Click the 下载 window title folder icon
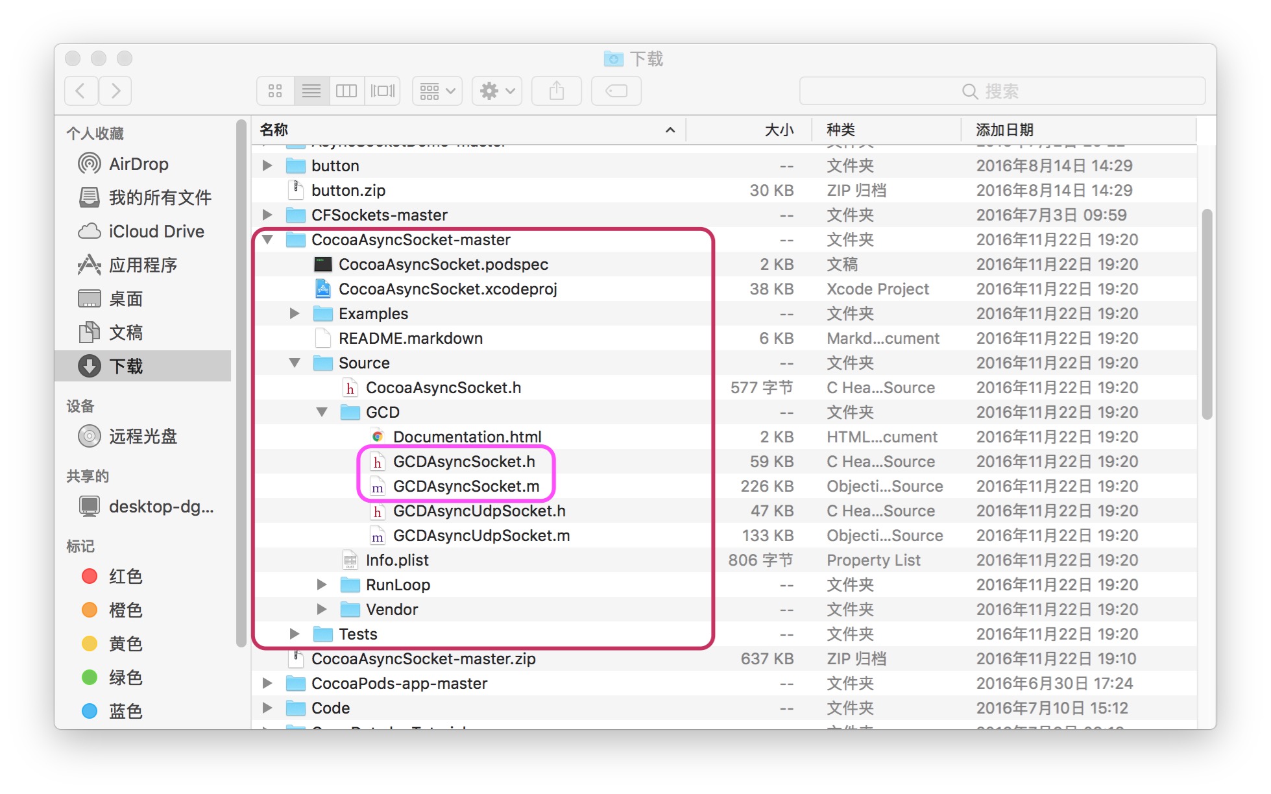Viewport: 1271px width, 794px height. tap(613, 59)
